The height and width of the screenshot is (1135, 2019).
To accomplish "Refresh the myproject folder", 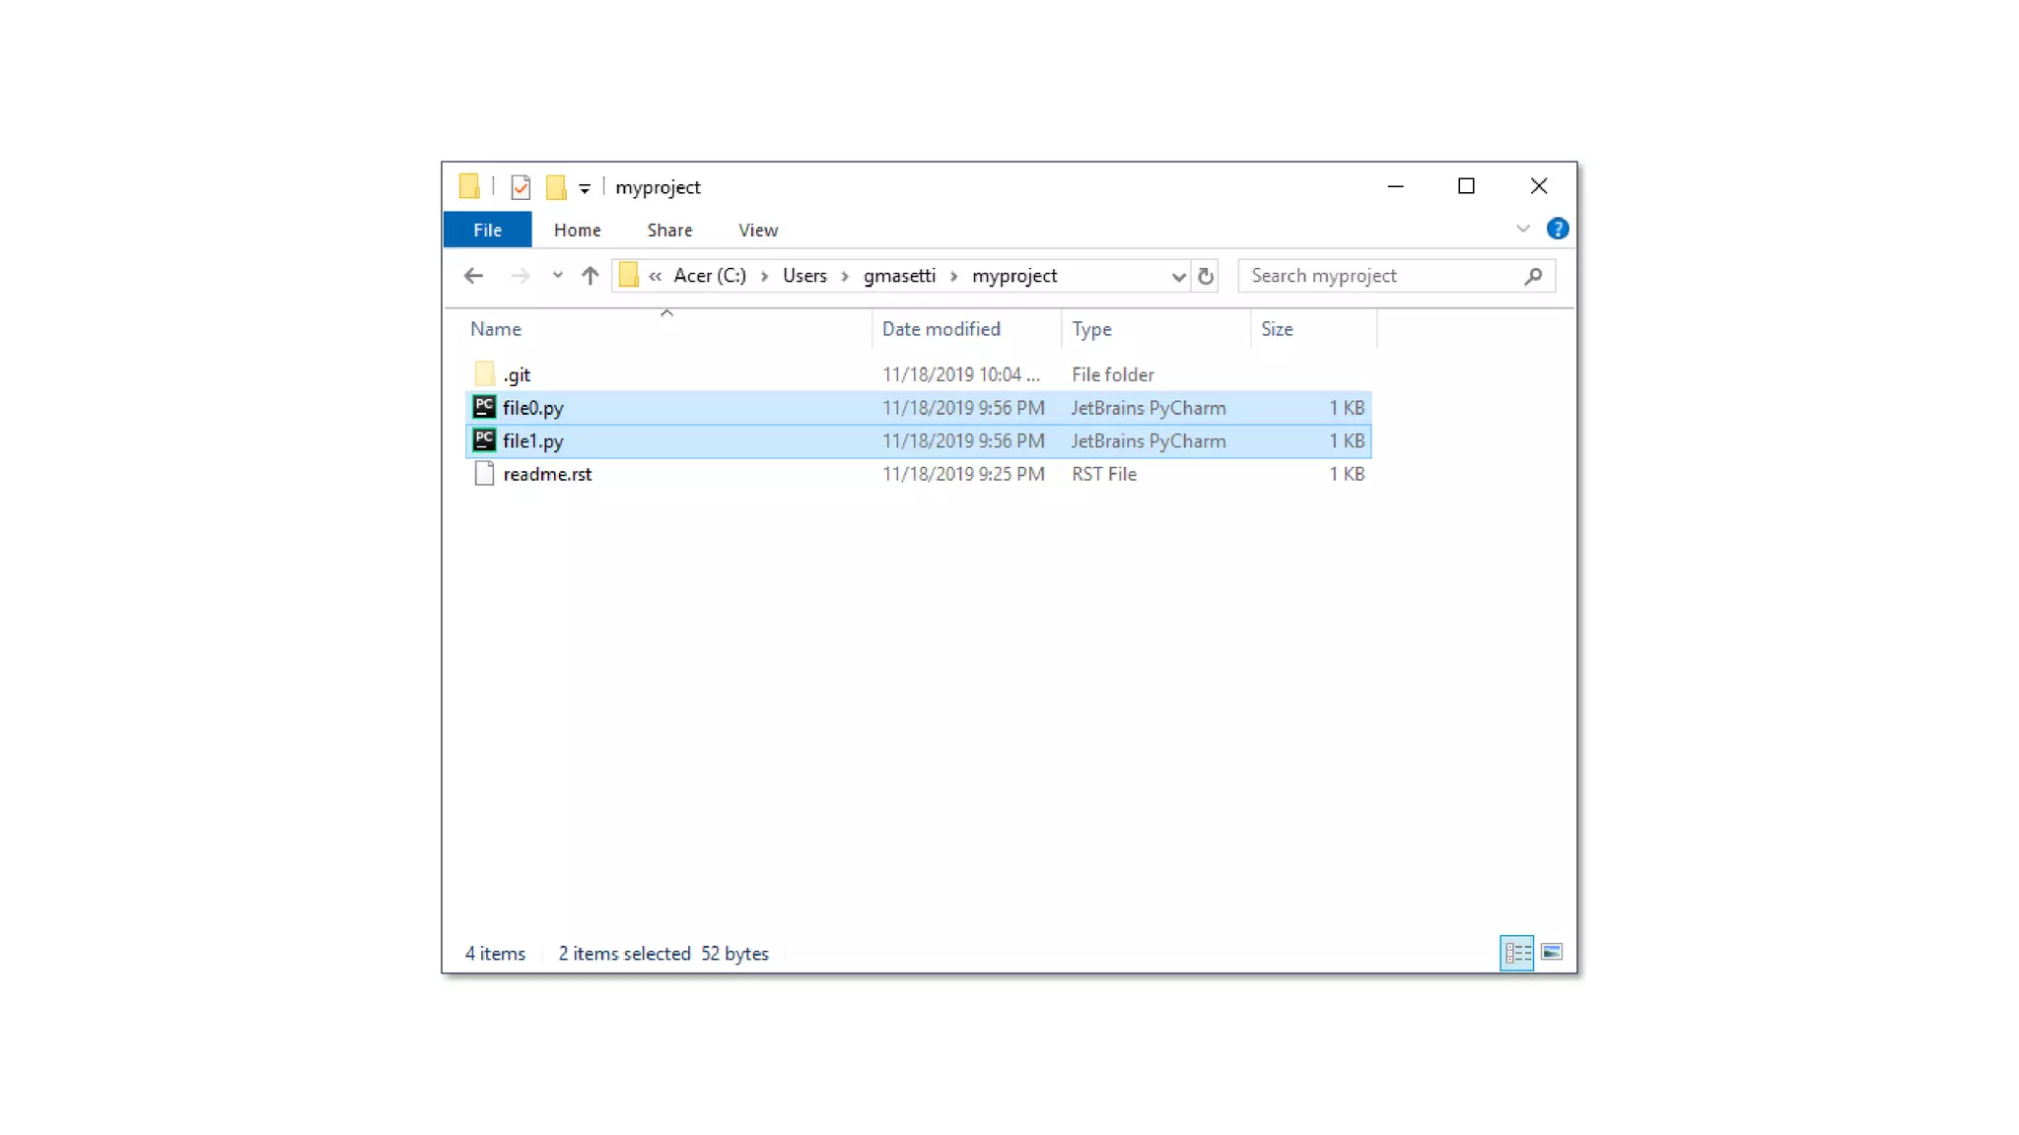I will click(x=1205, y=277).
